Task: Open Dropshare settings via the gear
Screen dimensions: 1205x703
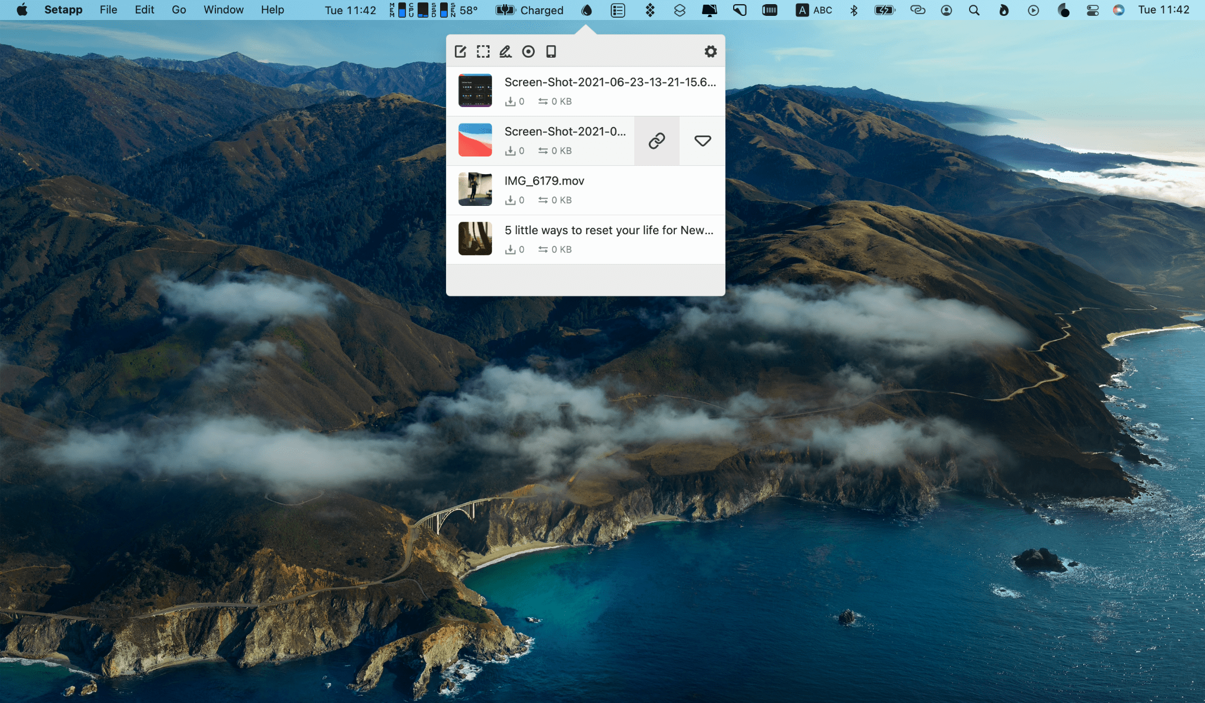Action: point(711,51)
